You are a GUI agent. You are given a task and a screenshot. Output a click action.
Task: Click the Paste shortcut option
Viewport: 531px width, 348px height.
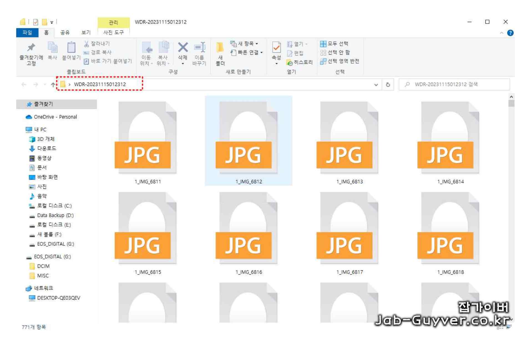click(x=108, y=61)
